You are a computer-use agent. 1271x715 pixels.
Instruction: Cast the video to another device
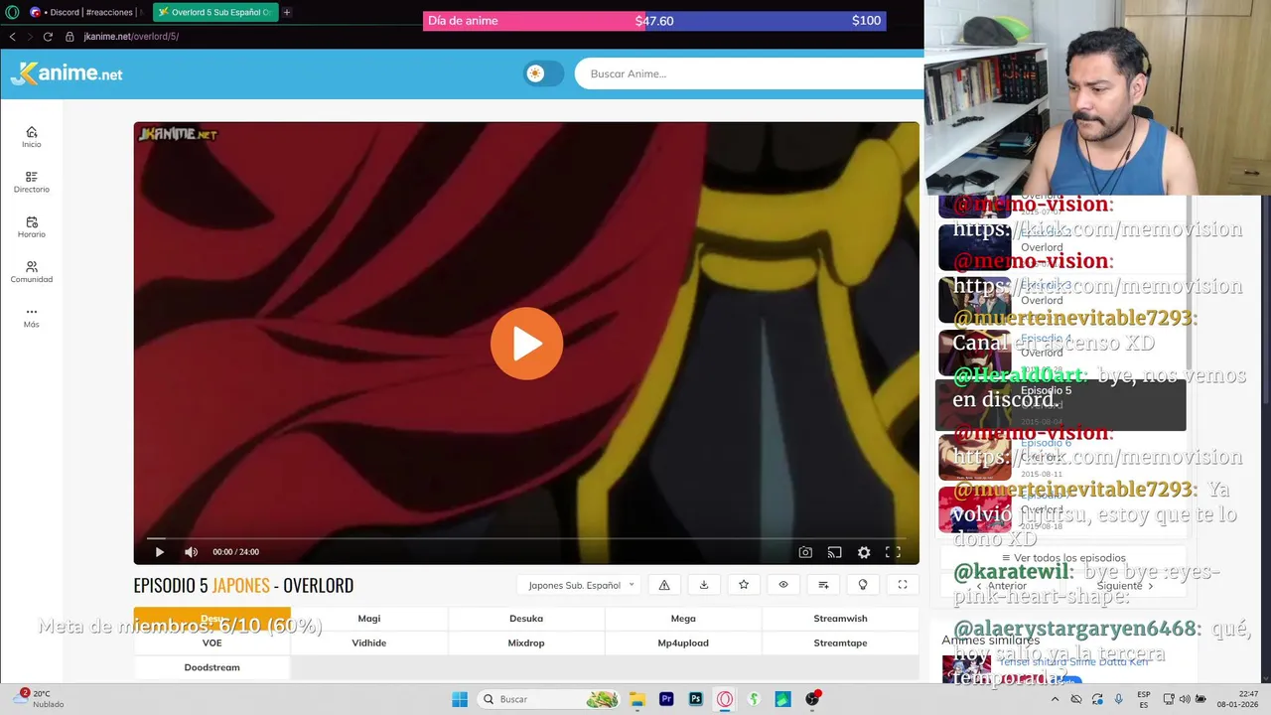834,552
